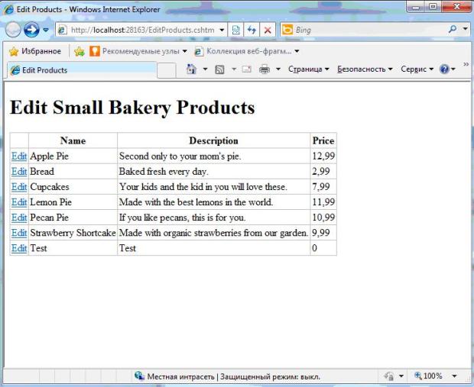The image size is (474, 387).
Task: Open the Страница menu
Action: (x=308, y=69)
